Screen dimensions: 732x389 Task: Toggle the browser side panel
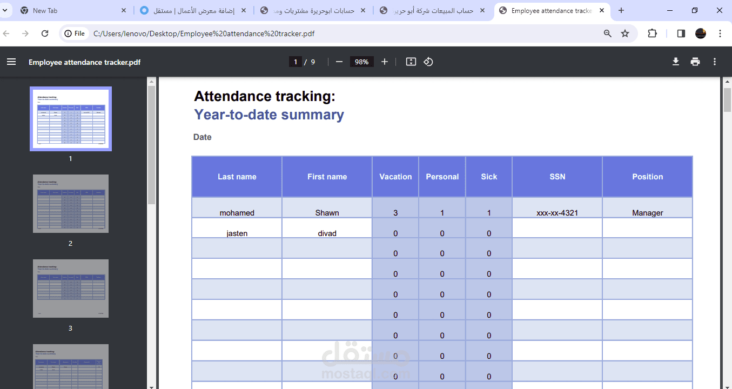[681, 33]
